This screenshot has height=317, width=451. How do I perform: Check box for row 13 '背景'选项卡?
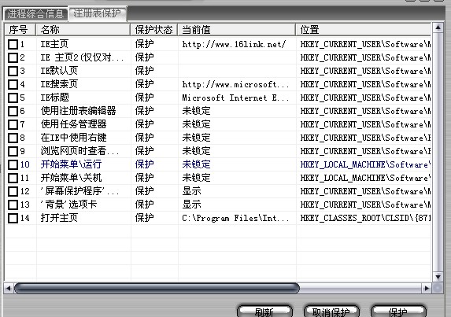point(13,205)
